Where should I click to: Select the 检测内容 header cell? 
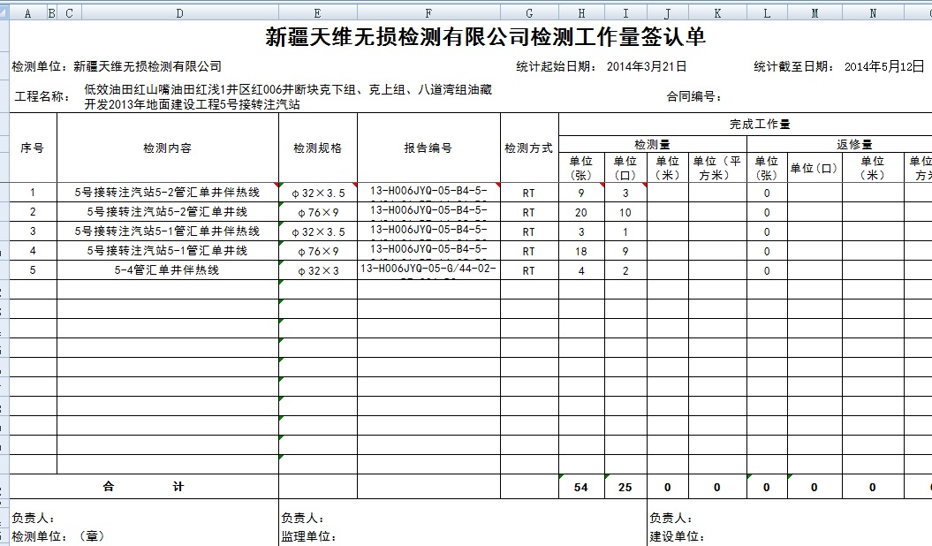pyautogui.click(x=167, y=148)
